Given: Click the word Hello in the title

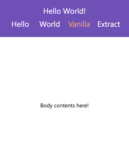Looking at the screenshot, I should (52, 11).
